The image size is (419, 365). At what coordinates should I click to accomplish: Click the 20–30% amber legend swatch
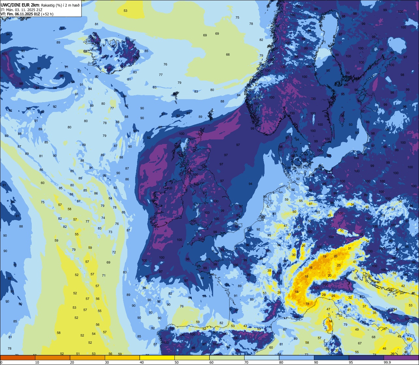click(x=87, y=357)
